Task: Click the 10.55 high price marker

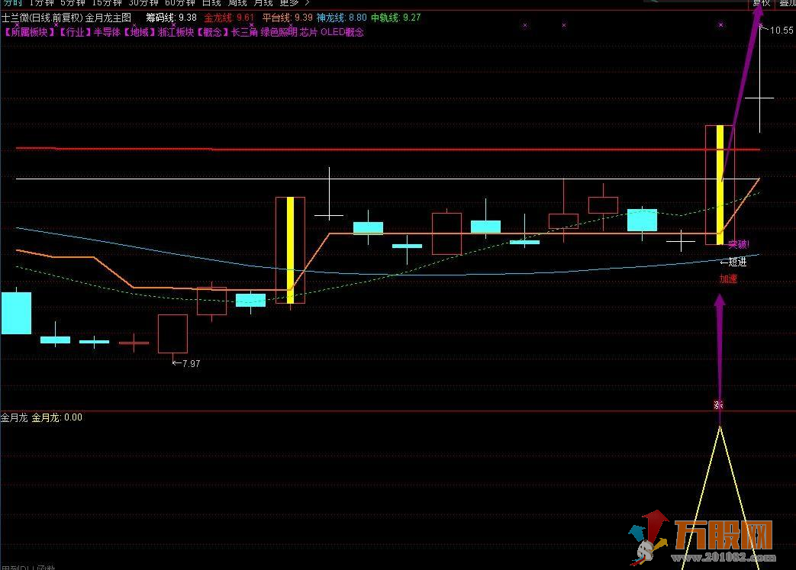Action: coord(781,31)
